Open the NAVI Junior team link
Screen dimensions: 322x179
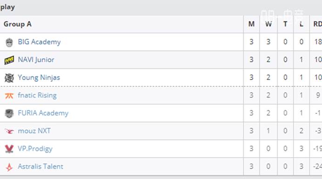click(x=36, y=60)
